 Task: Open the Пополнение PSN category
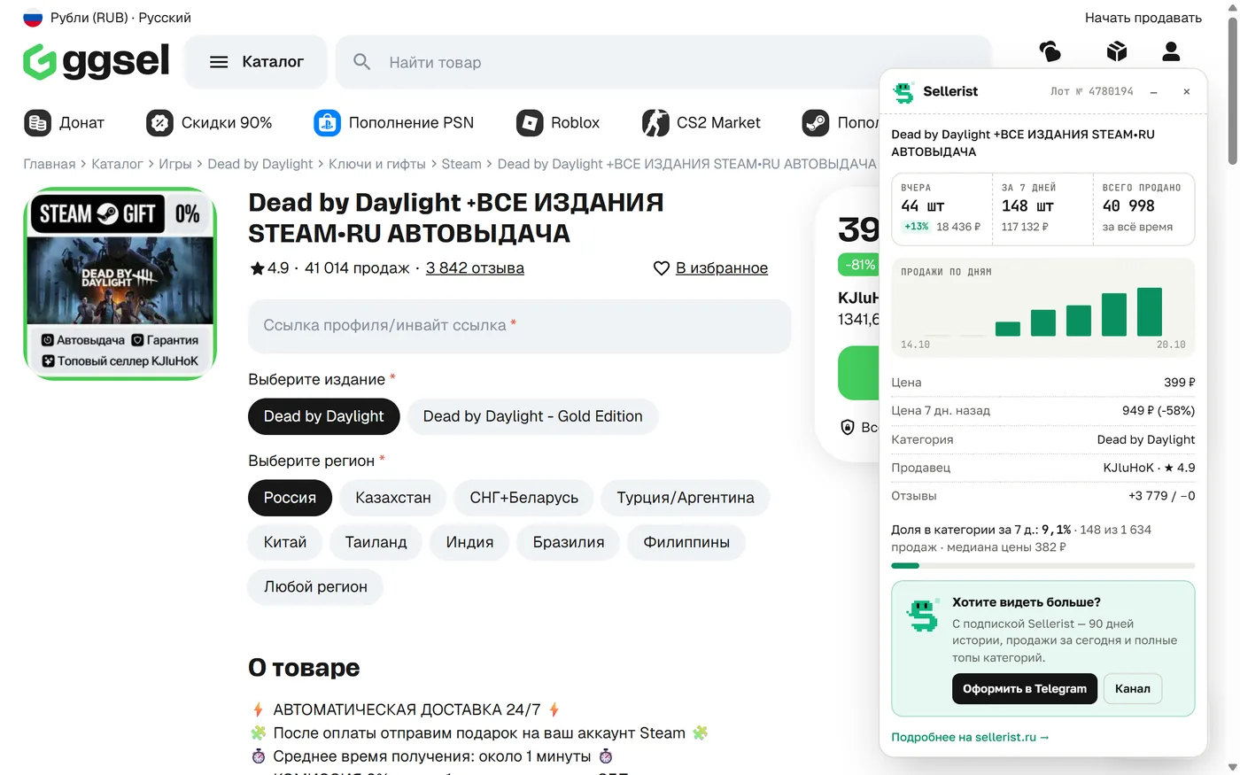394,123
